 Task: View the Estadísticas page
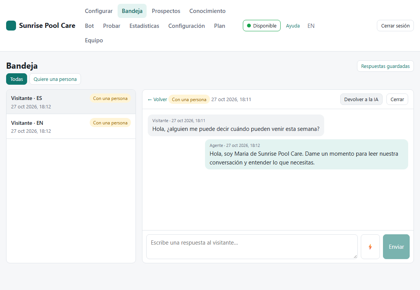(x=144, y=26)
